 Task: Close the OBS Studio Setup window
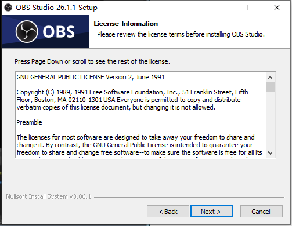pos(277,8)
